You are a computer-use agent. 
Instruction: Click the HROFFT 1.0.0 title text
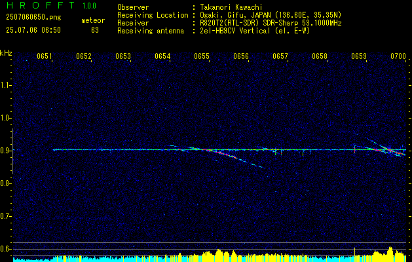pos(51,5)
